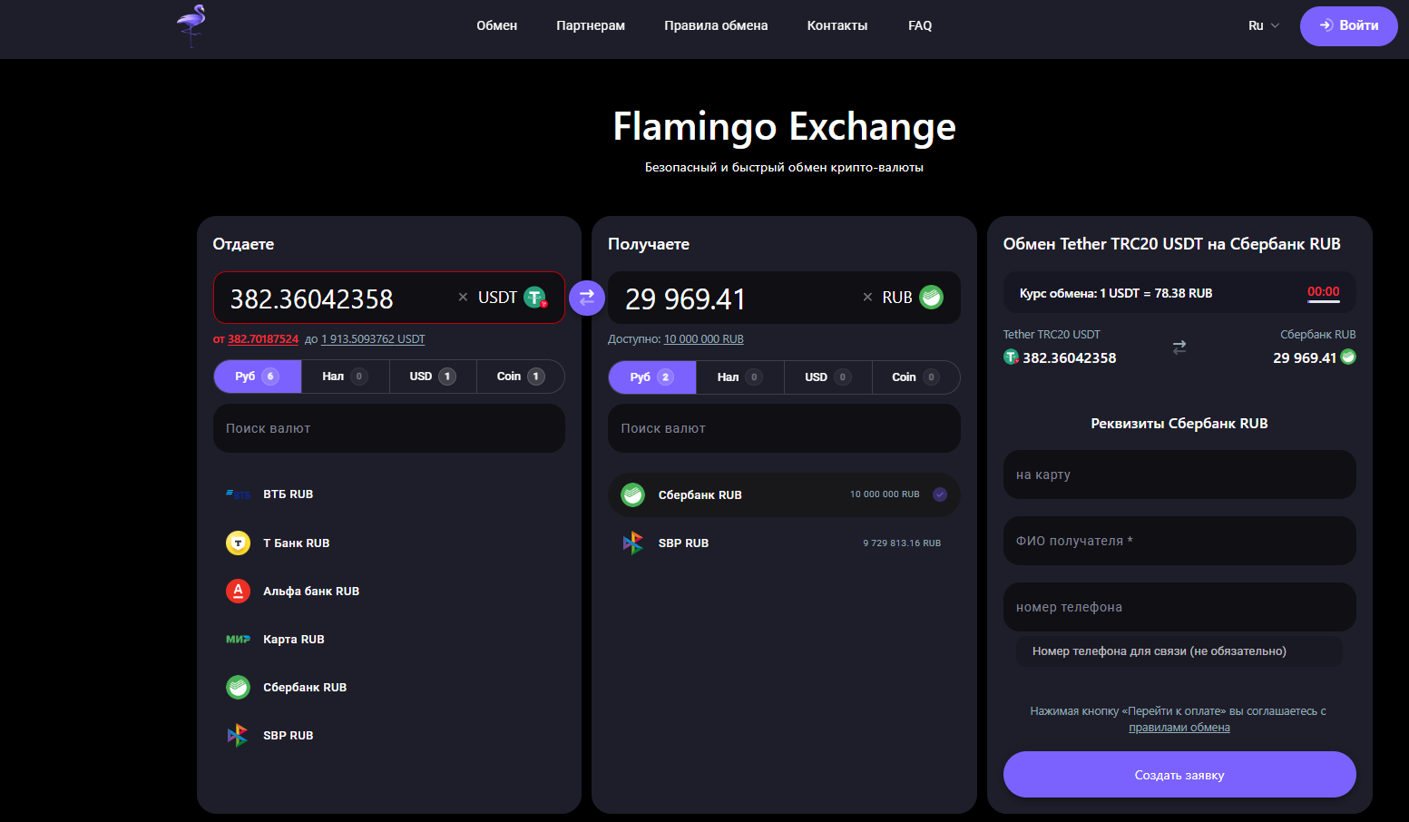The height and width of the screenshot is (822, 1409).
Task: Select the Нал tab in receive panel
Action: pos(740,377)
